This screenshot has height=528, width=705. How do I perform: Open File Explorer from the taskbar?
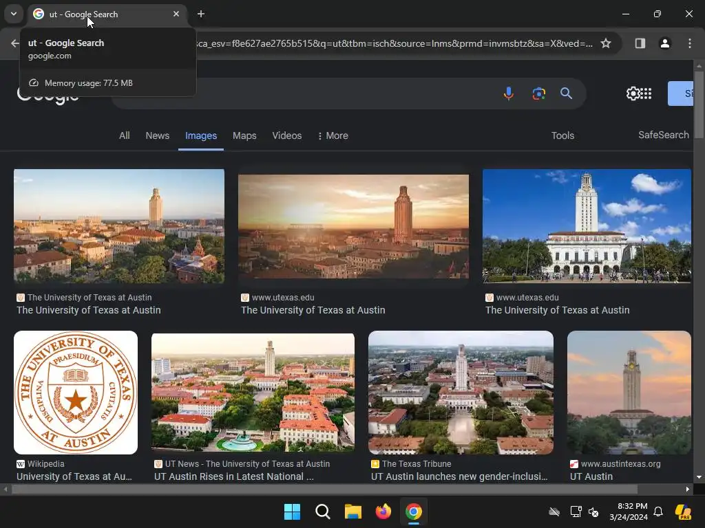point(353,511)
